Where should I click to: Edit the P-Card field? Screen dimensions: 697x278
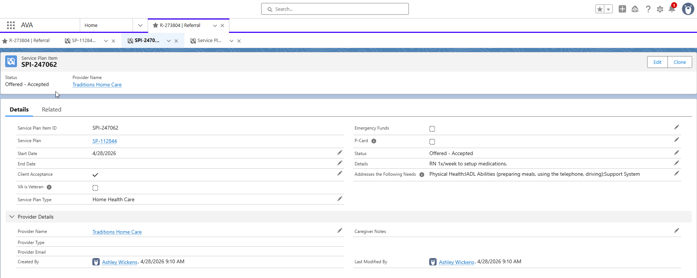(x=677, y=140)
